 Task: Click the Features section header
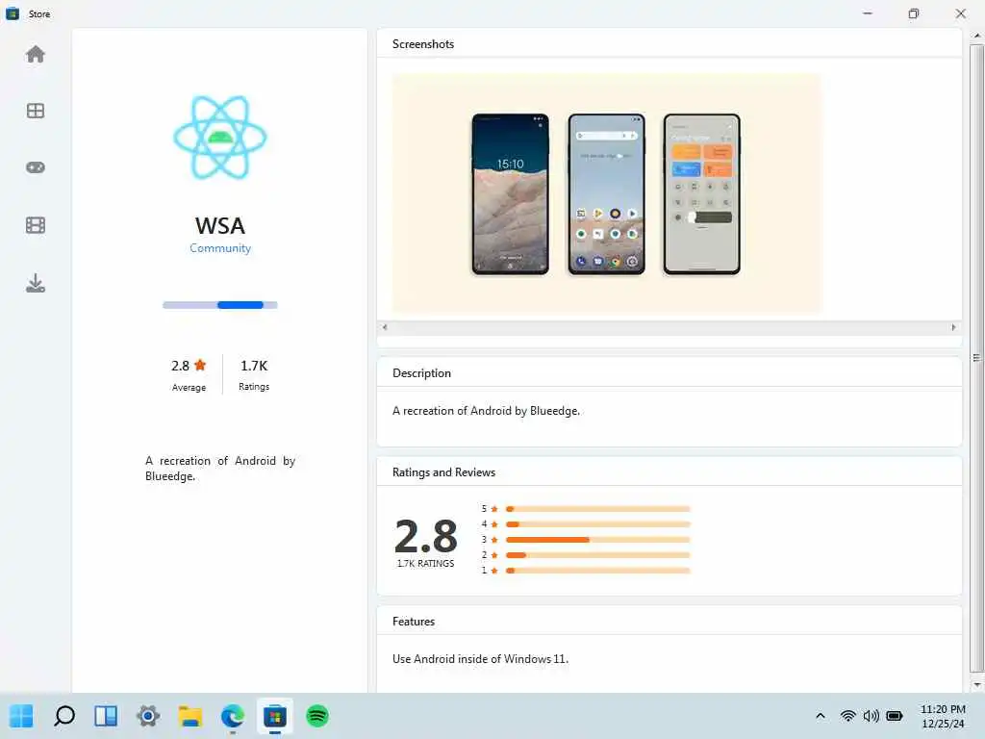pos(414,622)
